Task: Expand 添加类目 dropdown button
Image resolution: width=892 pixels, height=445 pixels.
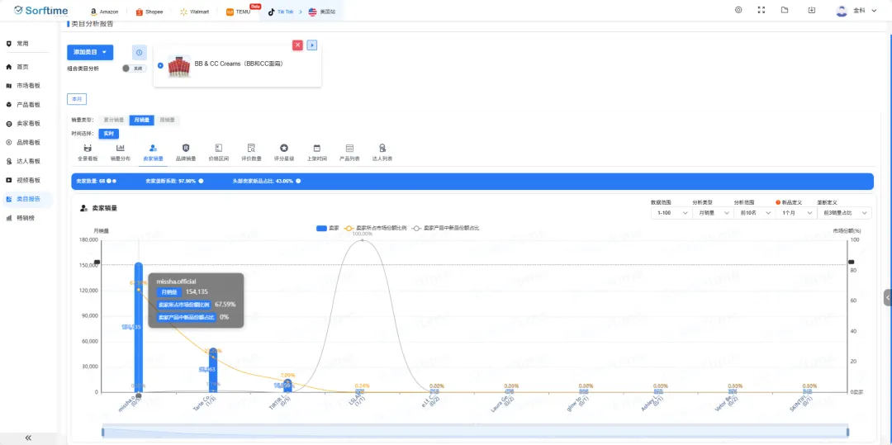Action: pos(90,52)
